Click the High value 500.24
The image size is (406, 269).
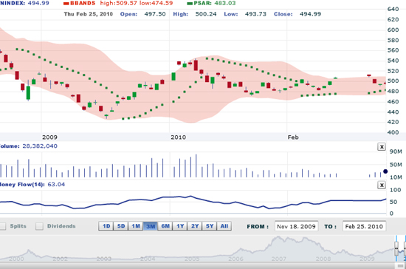tap(206, 14)
